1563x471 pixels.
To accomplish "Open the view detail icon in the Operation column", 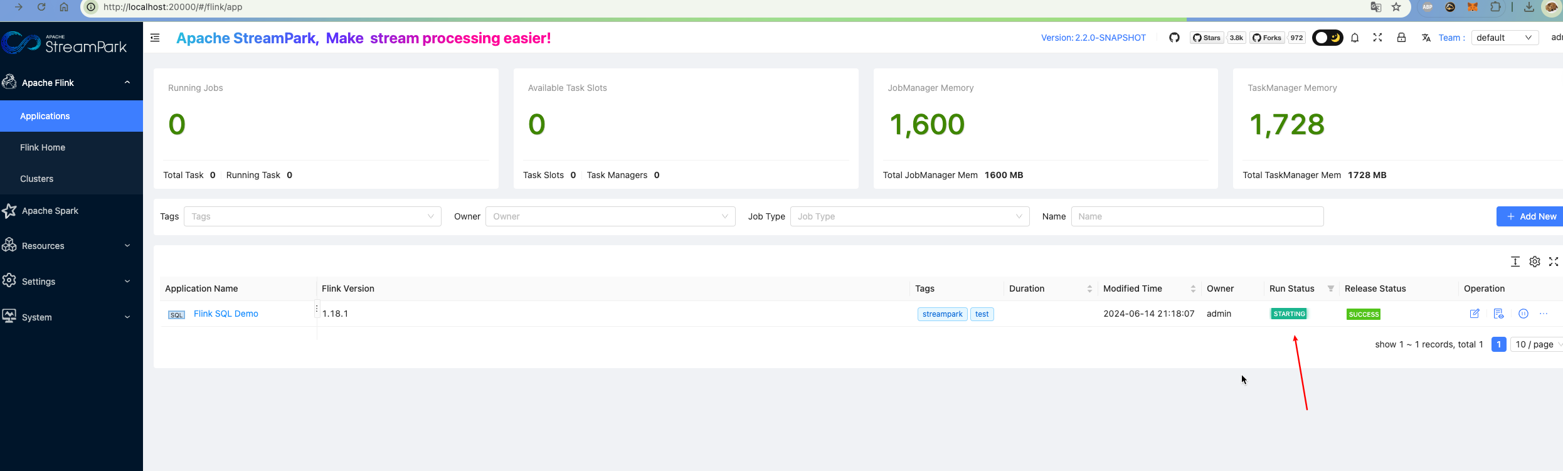I will 1499,314.
